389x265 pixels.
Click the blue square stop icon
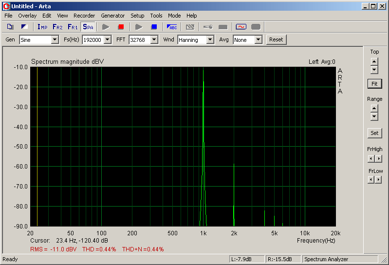pos(154,27)
